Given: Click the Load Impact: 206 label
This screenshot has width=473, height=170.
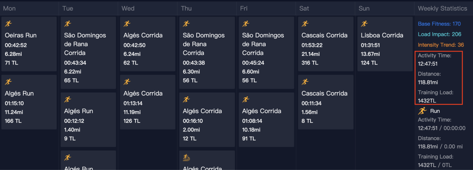Looking at the screenshot, I should point(439,34).
